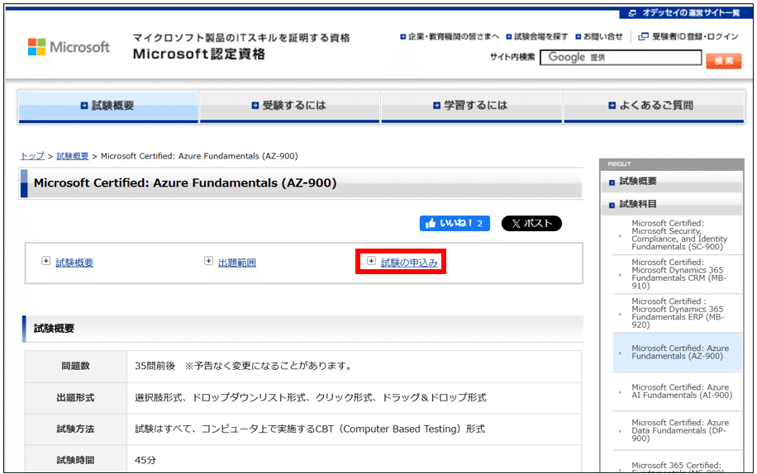The height and width of the screenshot is (474, 757).
Task: Click the orange 検索 button
Action: point(724,61)
